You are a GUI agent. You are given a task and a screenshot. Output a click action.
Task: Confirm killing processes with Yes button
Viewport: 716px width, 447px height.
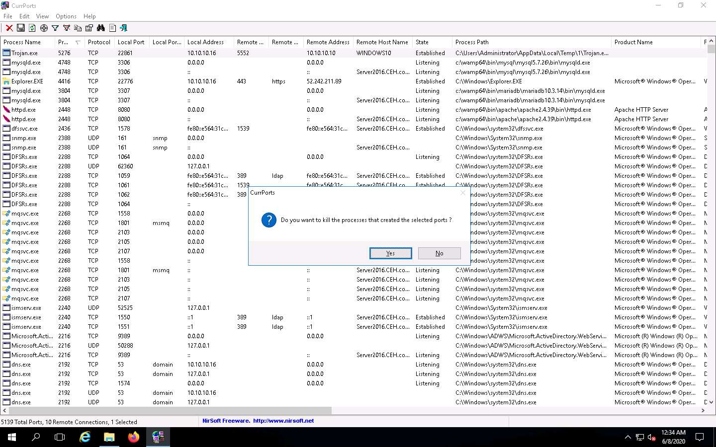pos(390,253)
